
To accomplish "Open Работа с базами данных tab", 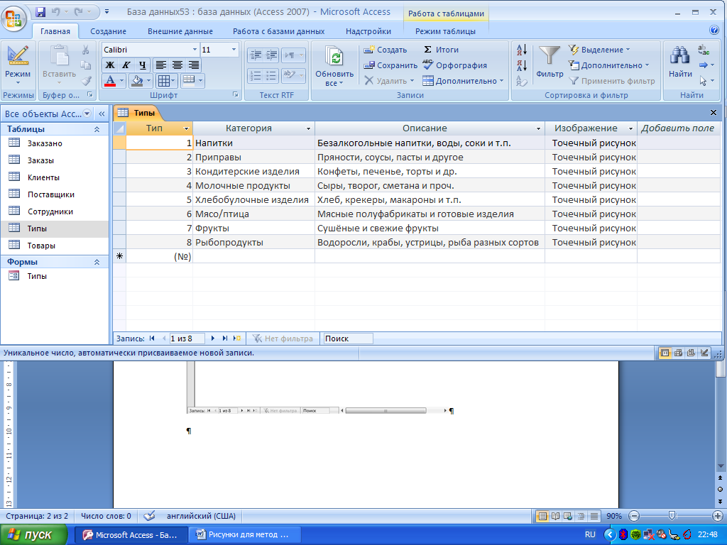I will [278, 31].
